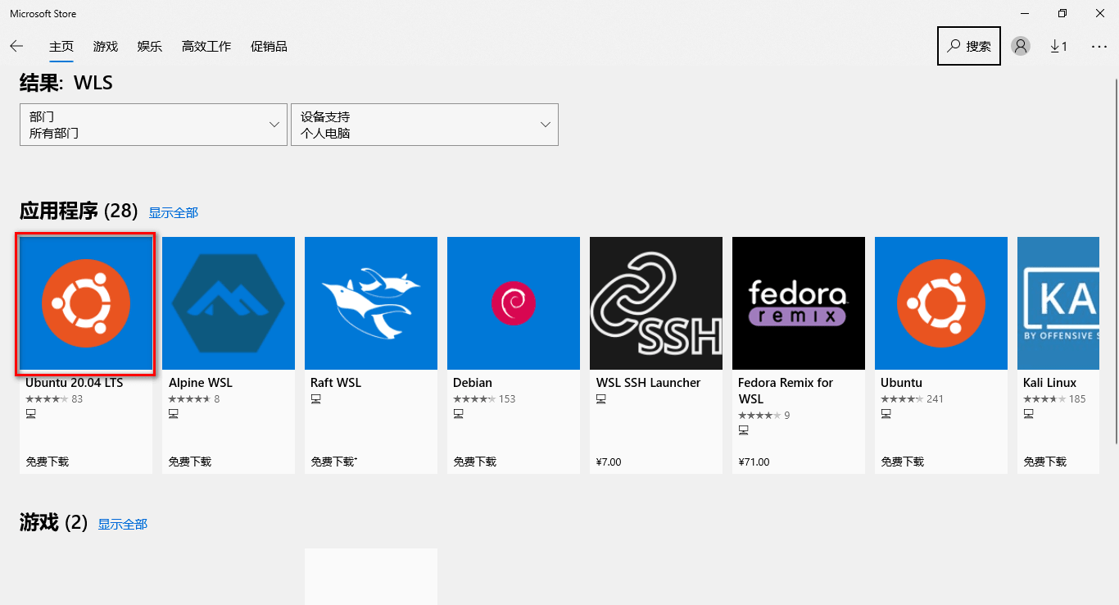Minimize the Microsoft Store window
1119x605 pixels.
[1024, 13]
